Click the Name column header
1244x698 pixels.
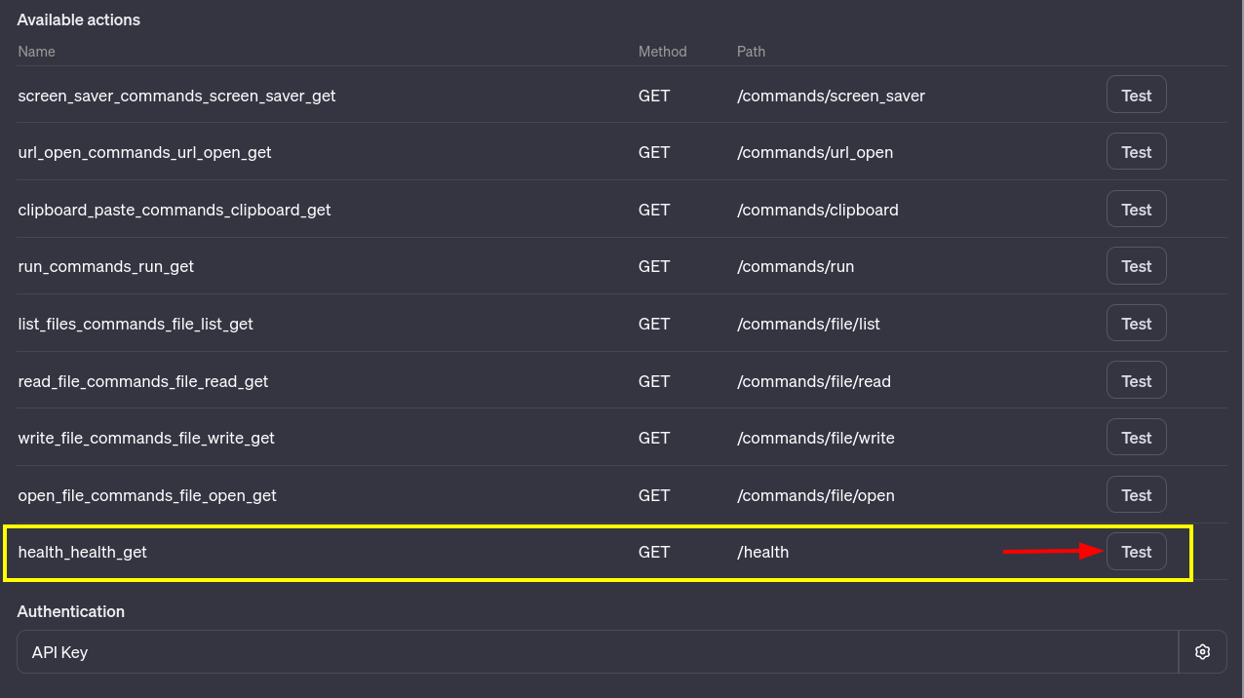click(x=36, y=51)
